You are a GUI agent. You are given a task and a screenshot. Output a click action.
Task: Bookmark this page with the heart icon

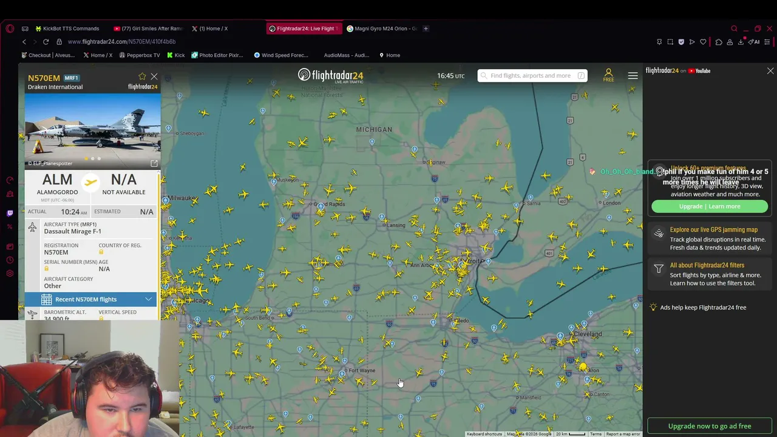[703, 42]
